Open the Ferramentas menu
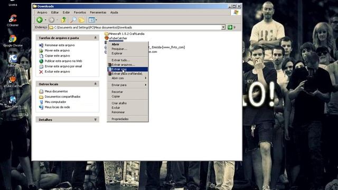 (x=98, y=13)
